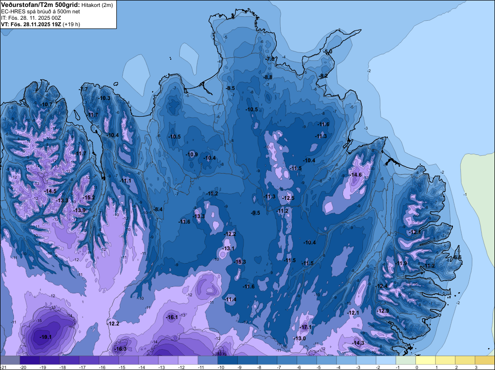Click the -14.3 temperature value
495x370 pixels.
tap(358, 343)
